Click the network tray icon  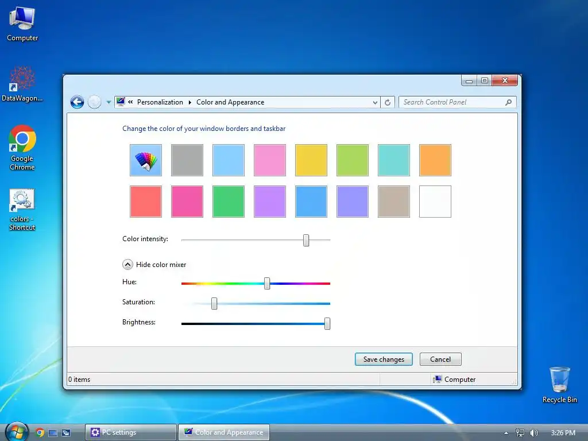pyautogui.click(x=520, y=433)
